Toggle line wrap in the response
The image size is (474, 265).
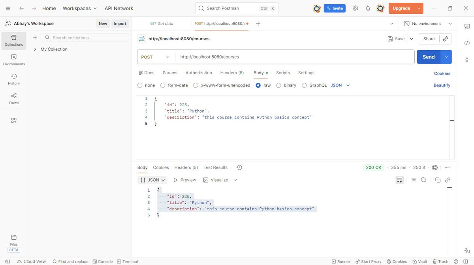click(x=400, y=180)
